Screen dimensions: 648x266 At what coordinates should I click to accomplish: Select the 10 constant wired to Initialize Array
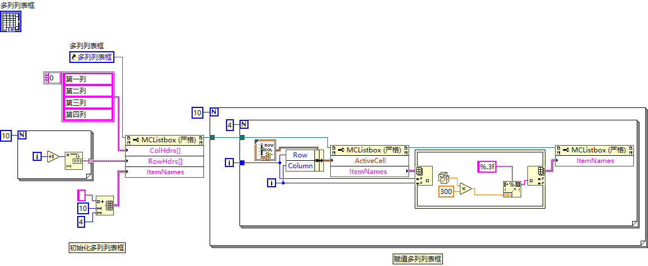point(83,208)
